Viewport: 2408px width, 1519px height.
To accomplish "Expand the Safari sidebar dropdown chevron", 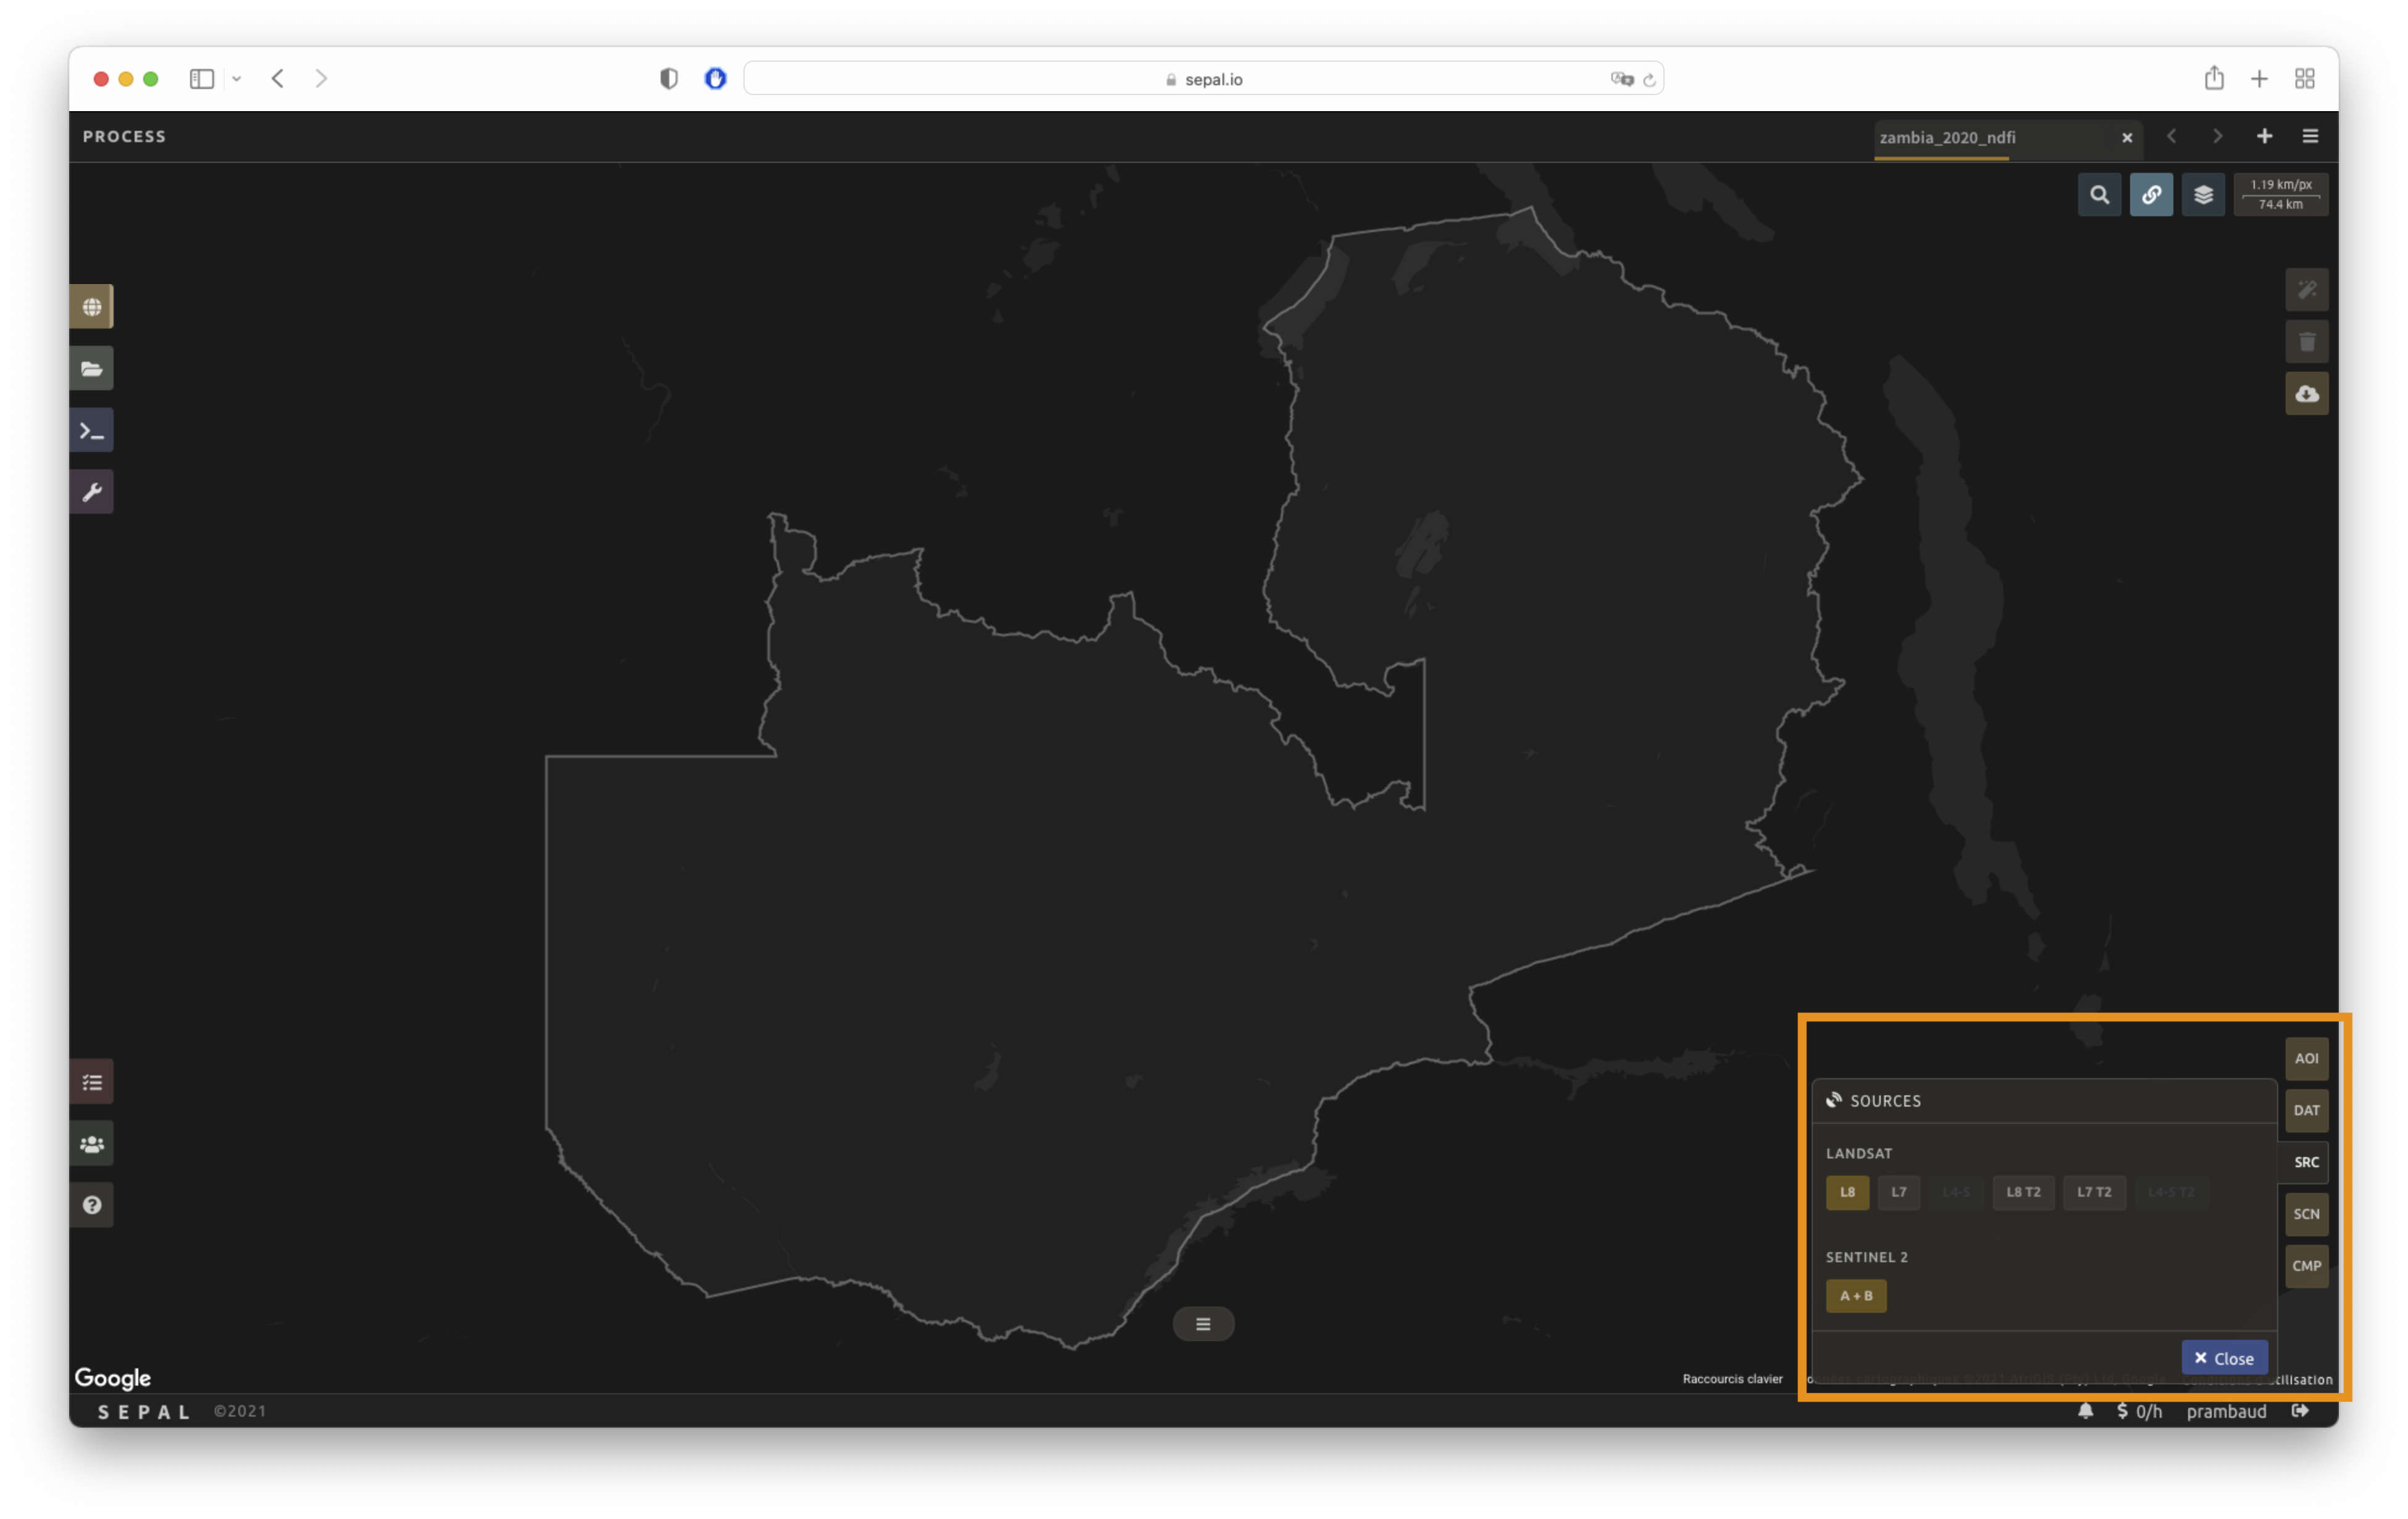I will tap(237, 79).
